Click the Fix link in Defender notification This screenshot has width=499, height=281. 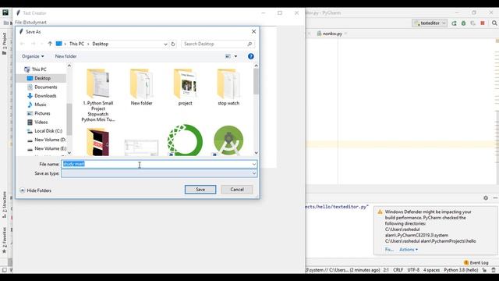point(389,250)
